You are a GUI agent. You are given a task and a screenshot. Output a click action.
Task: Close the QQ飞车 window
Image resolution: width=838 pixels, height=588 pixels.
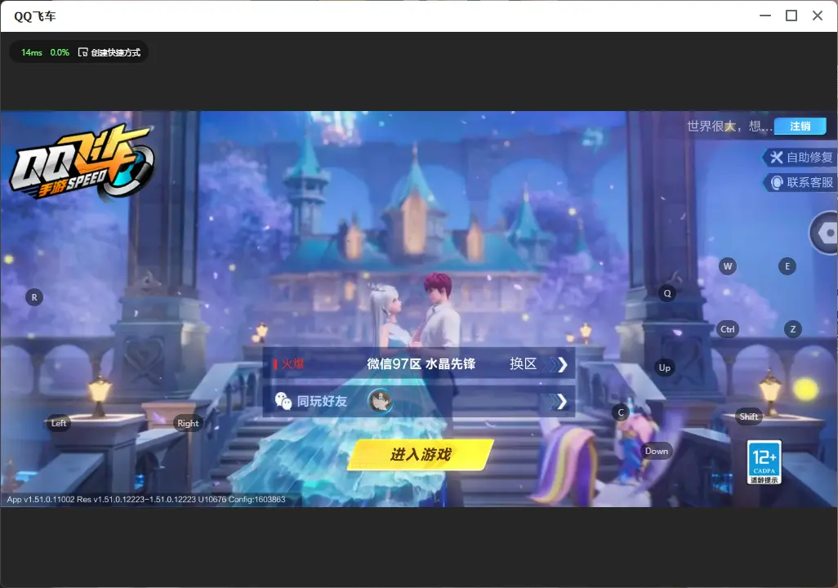pos(818,16)
